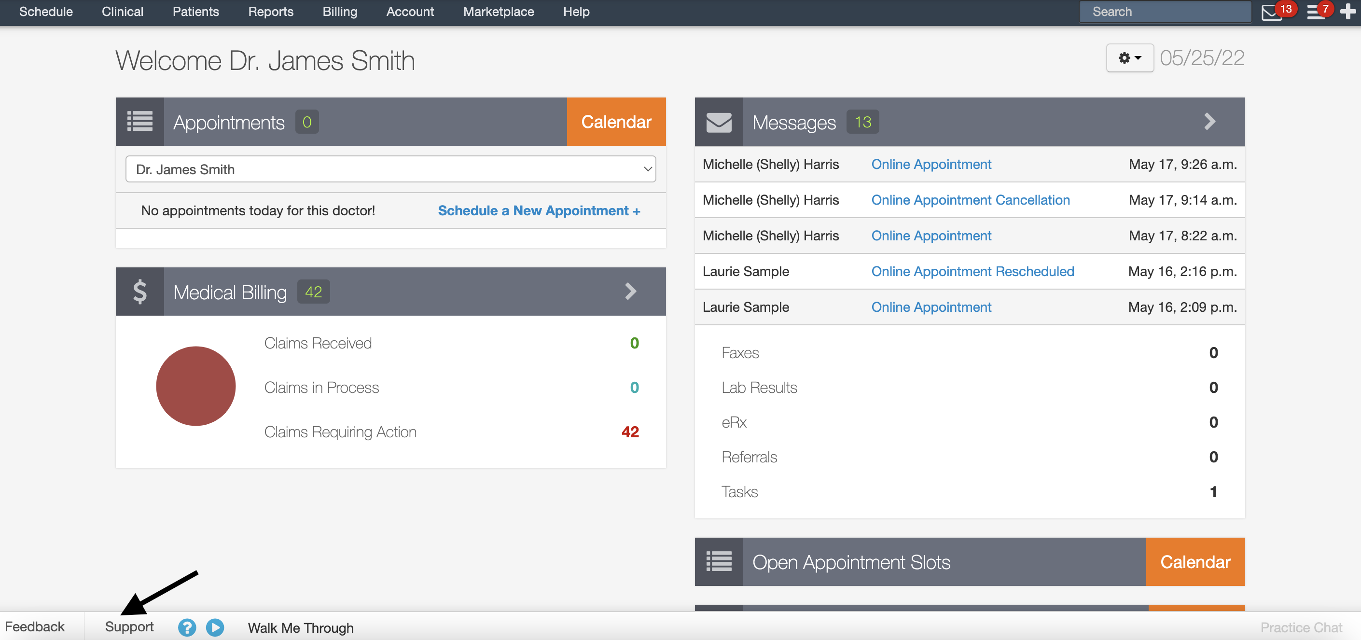Click Claims Requiring Action label

(x=340, y=432)
